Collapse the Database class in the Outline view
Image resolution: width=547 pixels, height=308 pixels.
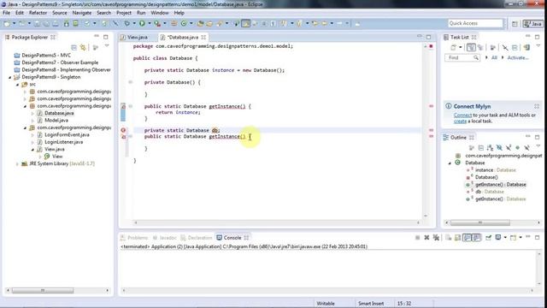[x=450, y=163]
